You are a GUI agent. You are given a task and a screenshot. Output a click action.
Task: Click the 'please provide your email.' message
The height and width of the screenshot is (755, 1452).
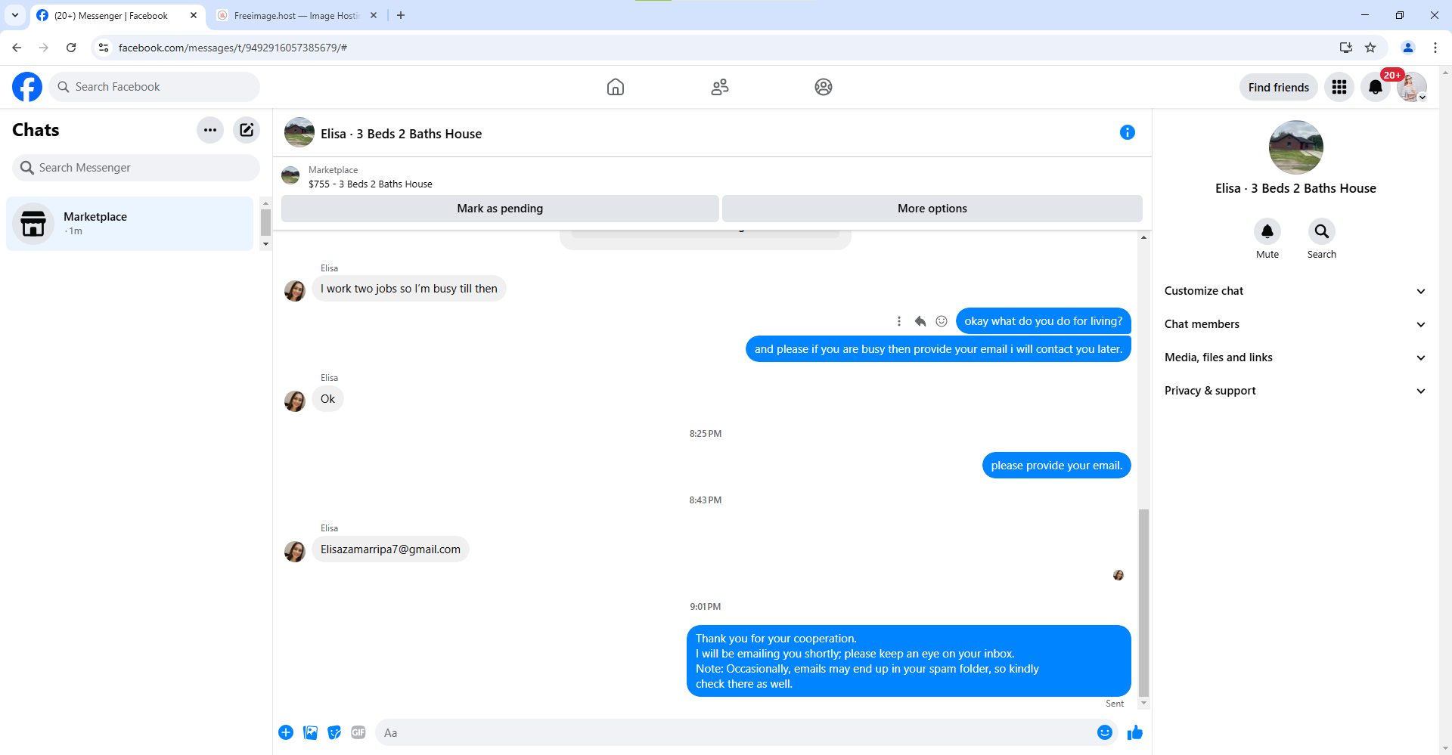[x=1056, y=466]
